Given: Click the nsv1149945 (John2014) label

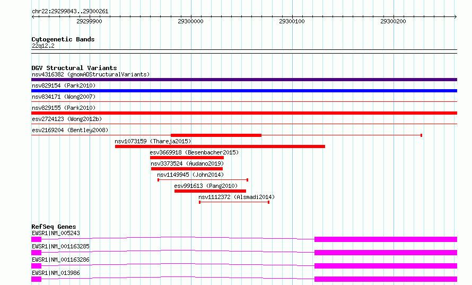Looking at the screenshot, I should click(x=190, y=175).
